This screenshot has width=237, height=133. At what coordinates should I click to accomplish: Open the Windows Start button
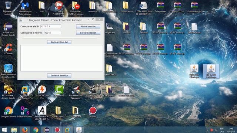tap(4, 130)
